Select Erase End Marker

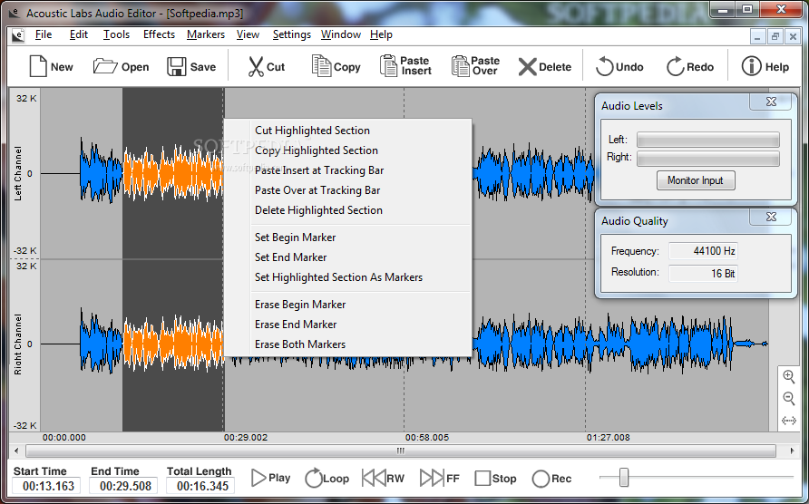pyautogui.click(x=347, y=324)
